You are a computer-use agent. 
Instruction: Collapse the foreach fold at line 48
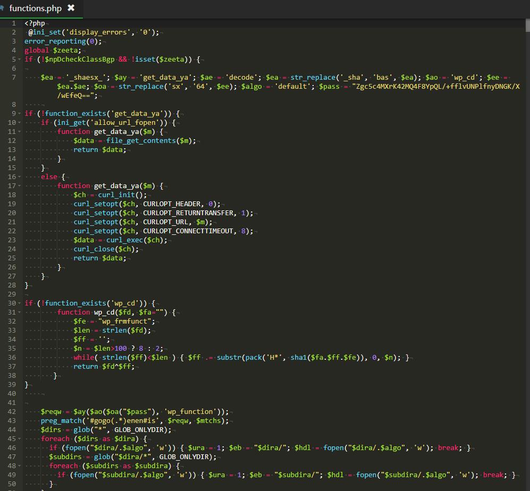click(x=19, y=465)
